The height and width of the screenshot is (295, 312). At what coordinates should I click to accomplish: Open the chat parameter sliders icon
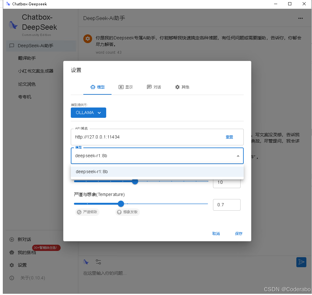point(98,262)
